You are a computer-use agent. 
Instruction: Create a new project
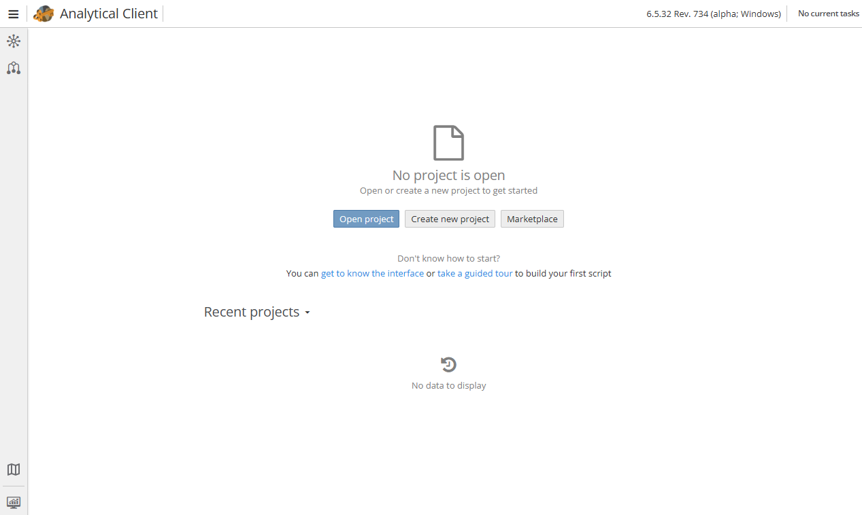coord(450,219)
